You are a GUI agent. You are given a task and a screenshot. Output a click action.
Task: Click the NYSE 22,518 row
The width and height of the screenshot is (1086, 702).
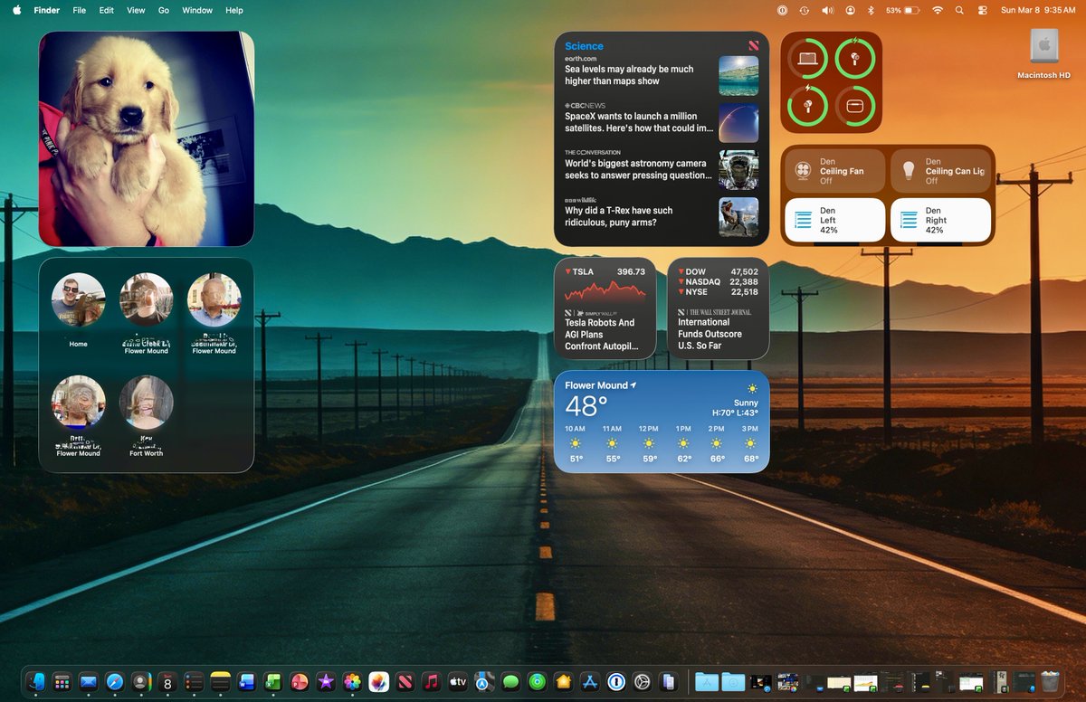(x=719, y=292)
